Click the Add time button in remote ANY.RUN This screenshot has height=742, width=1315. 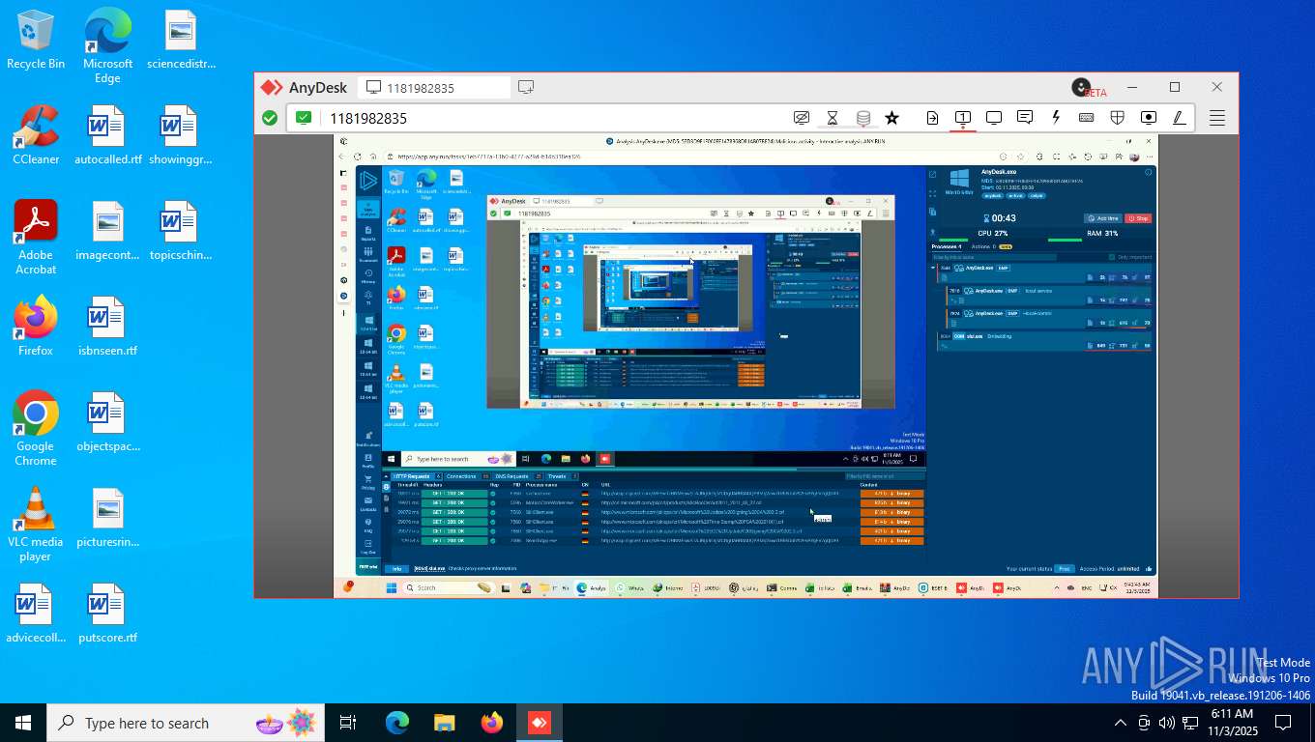coord(1102,218)
